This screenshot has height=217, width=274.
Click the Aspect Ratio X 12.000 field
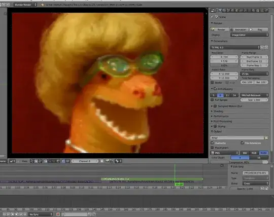point(224,74)
